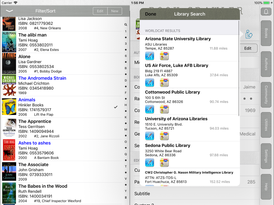
Task: Select the Animals book cover
Action: [x=9, y=107]
